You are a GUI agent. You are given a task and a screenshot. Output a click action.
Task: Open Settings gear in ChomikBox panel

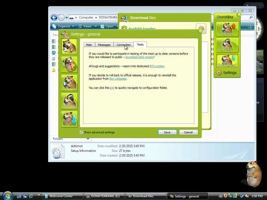[x=227, y=73]
